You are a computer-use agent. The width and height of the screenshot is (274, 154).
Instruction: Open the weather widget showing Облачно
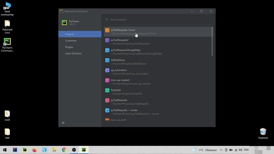click(x=205, y=150)
